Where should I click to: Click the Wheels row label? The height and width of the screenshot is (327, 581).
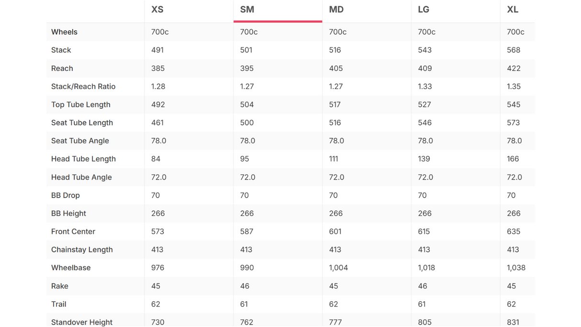[64, 32]
